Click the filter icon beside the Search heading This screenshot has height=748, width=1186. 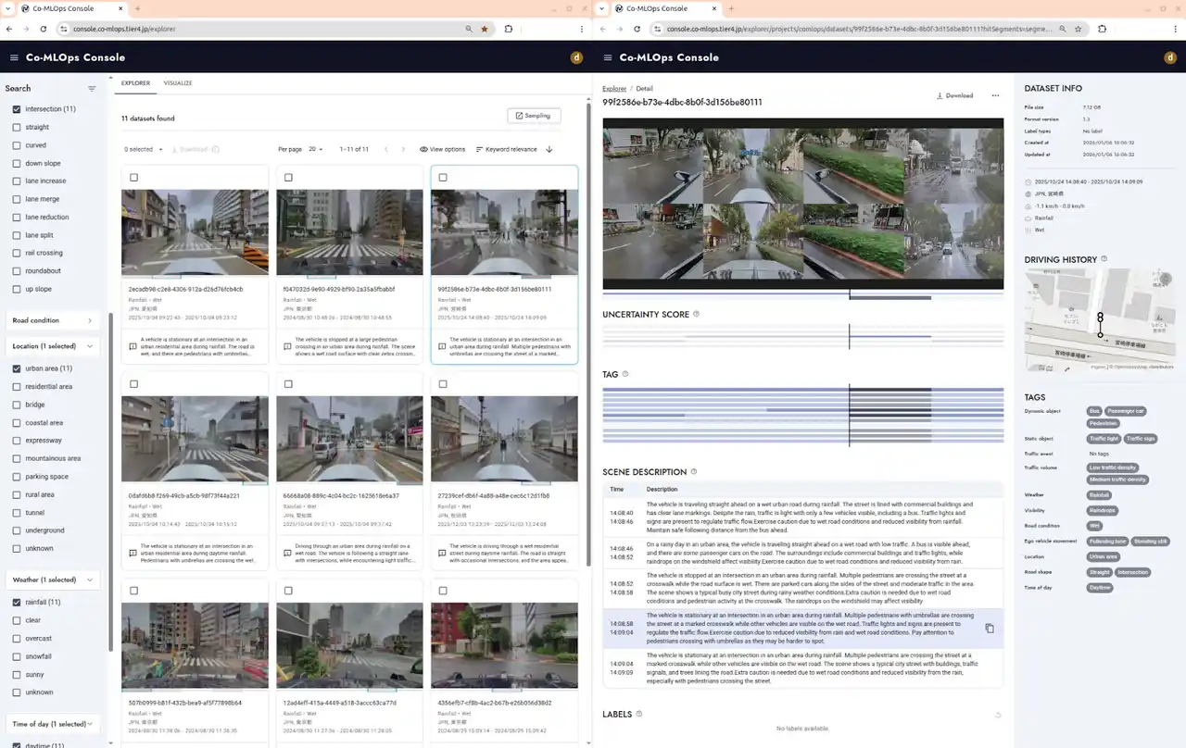[x=92, y=89]
